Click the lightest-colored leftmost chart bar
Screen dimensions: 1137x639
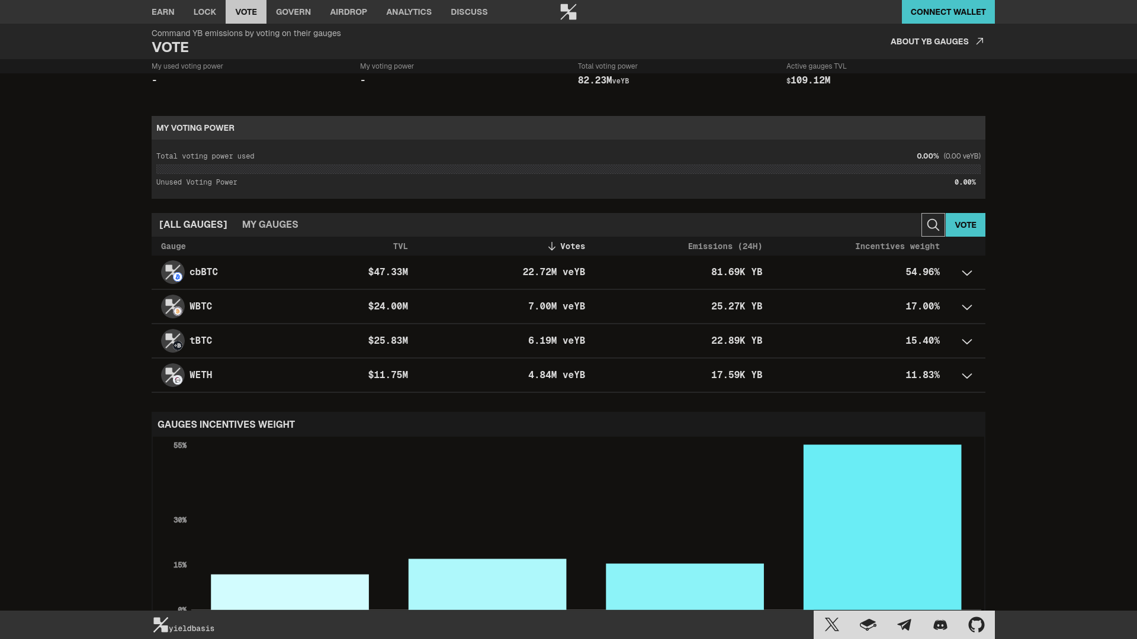290,592
